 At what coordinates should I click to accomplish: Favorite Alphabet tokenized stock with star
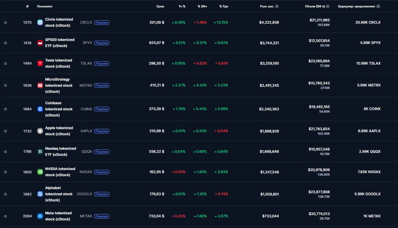point(5,194)
